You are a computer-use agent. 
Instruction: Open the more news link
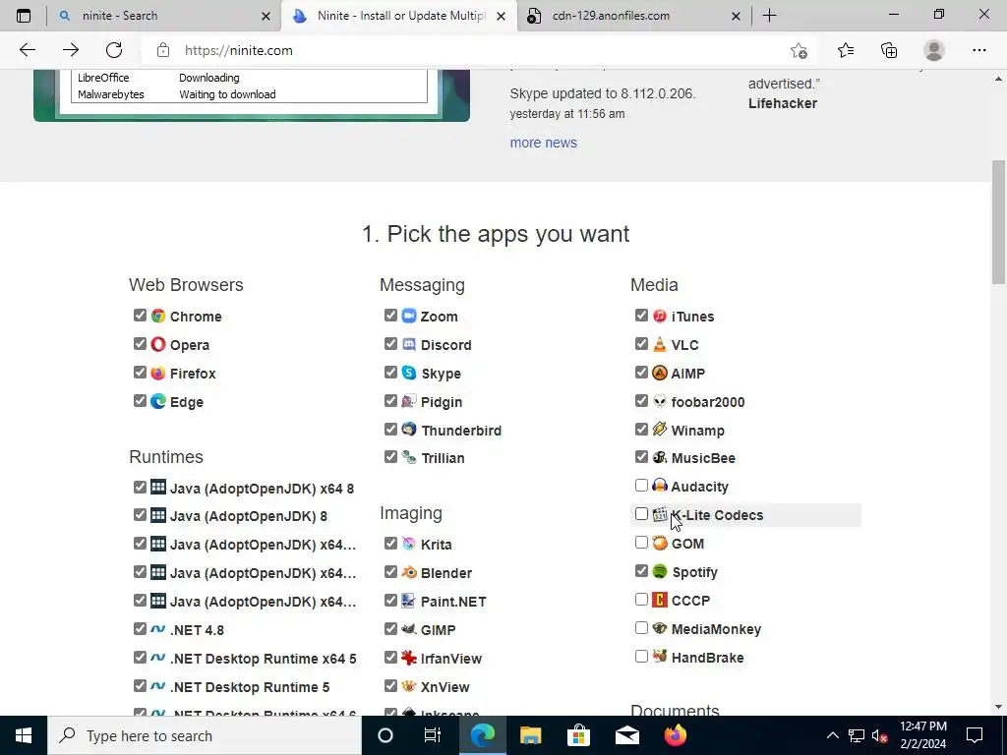(543, 143)
